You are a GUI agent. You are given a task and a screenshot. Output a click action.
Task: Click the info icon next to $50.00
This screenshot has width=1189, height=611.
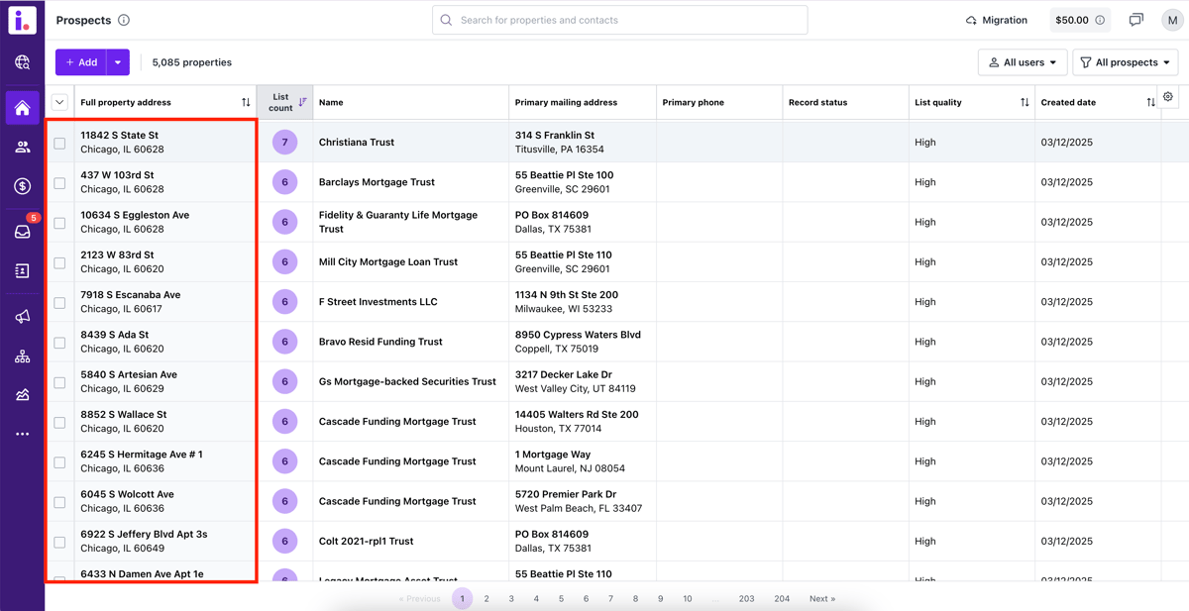[1100, 20]
